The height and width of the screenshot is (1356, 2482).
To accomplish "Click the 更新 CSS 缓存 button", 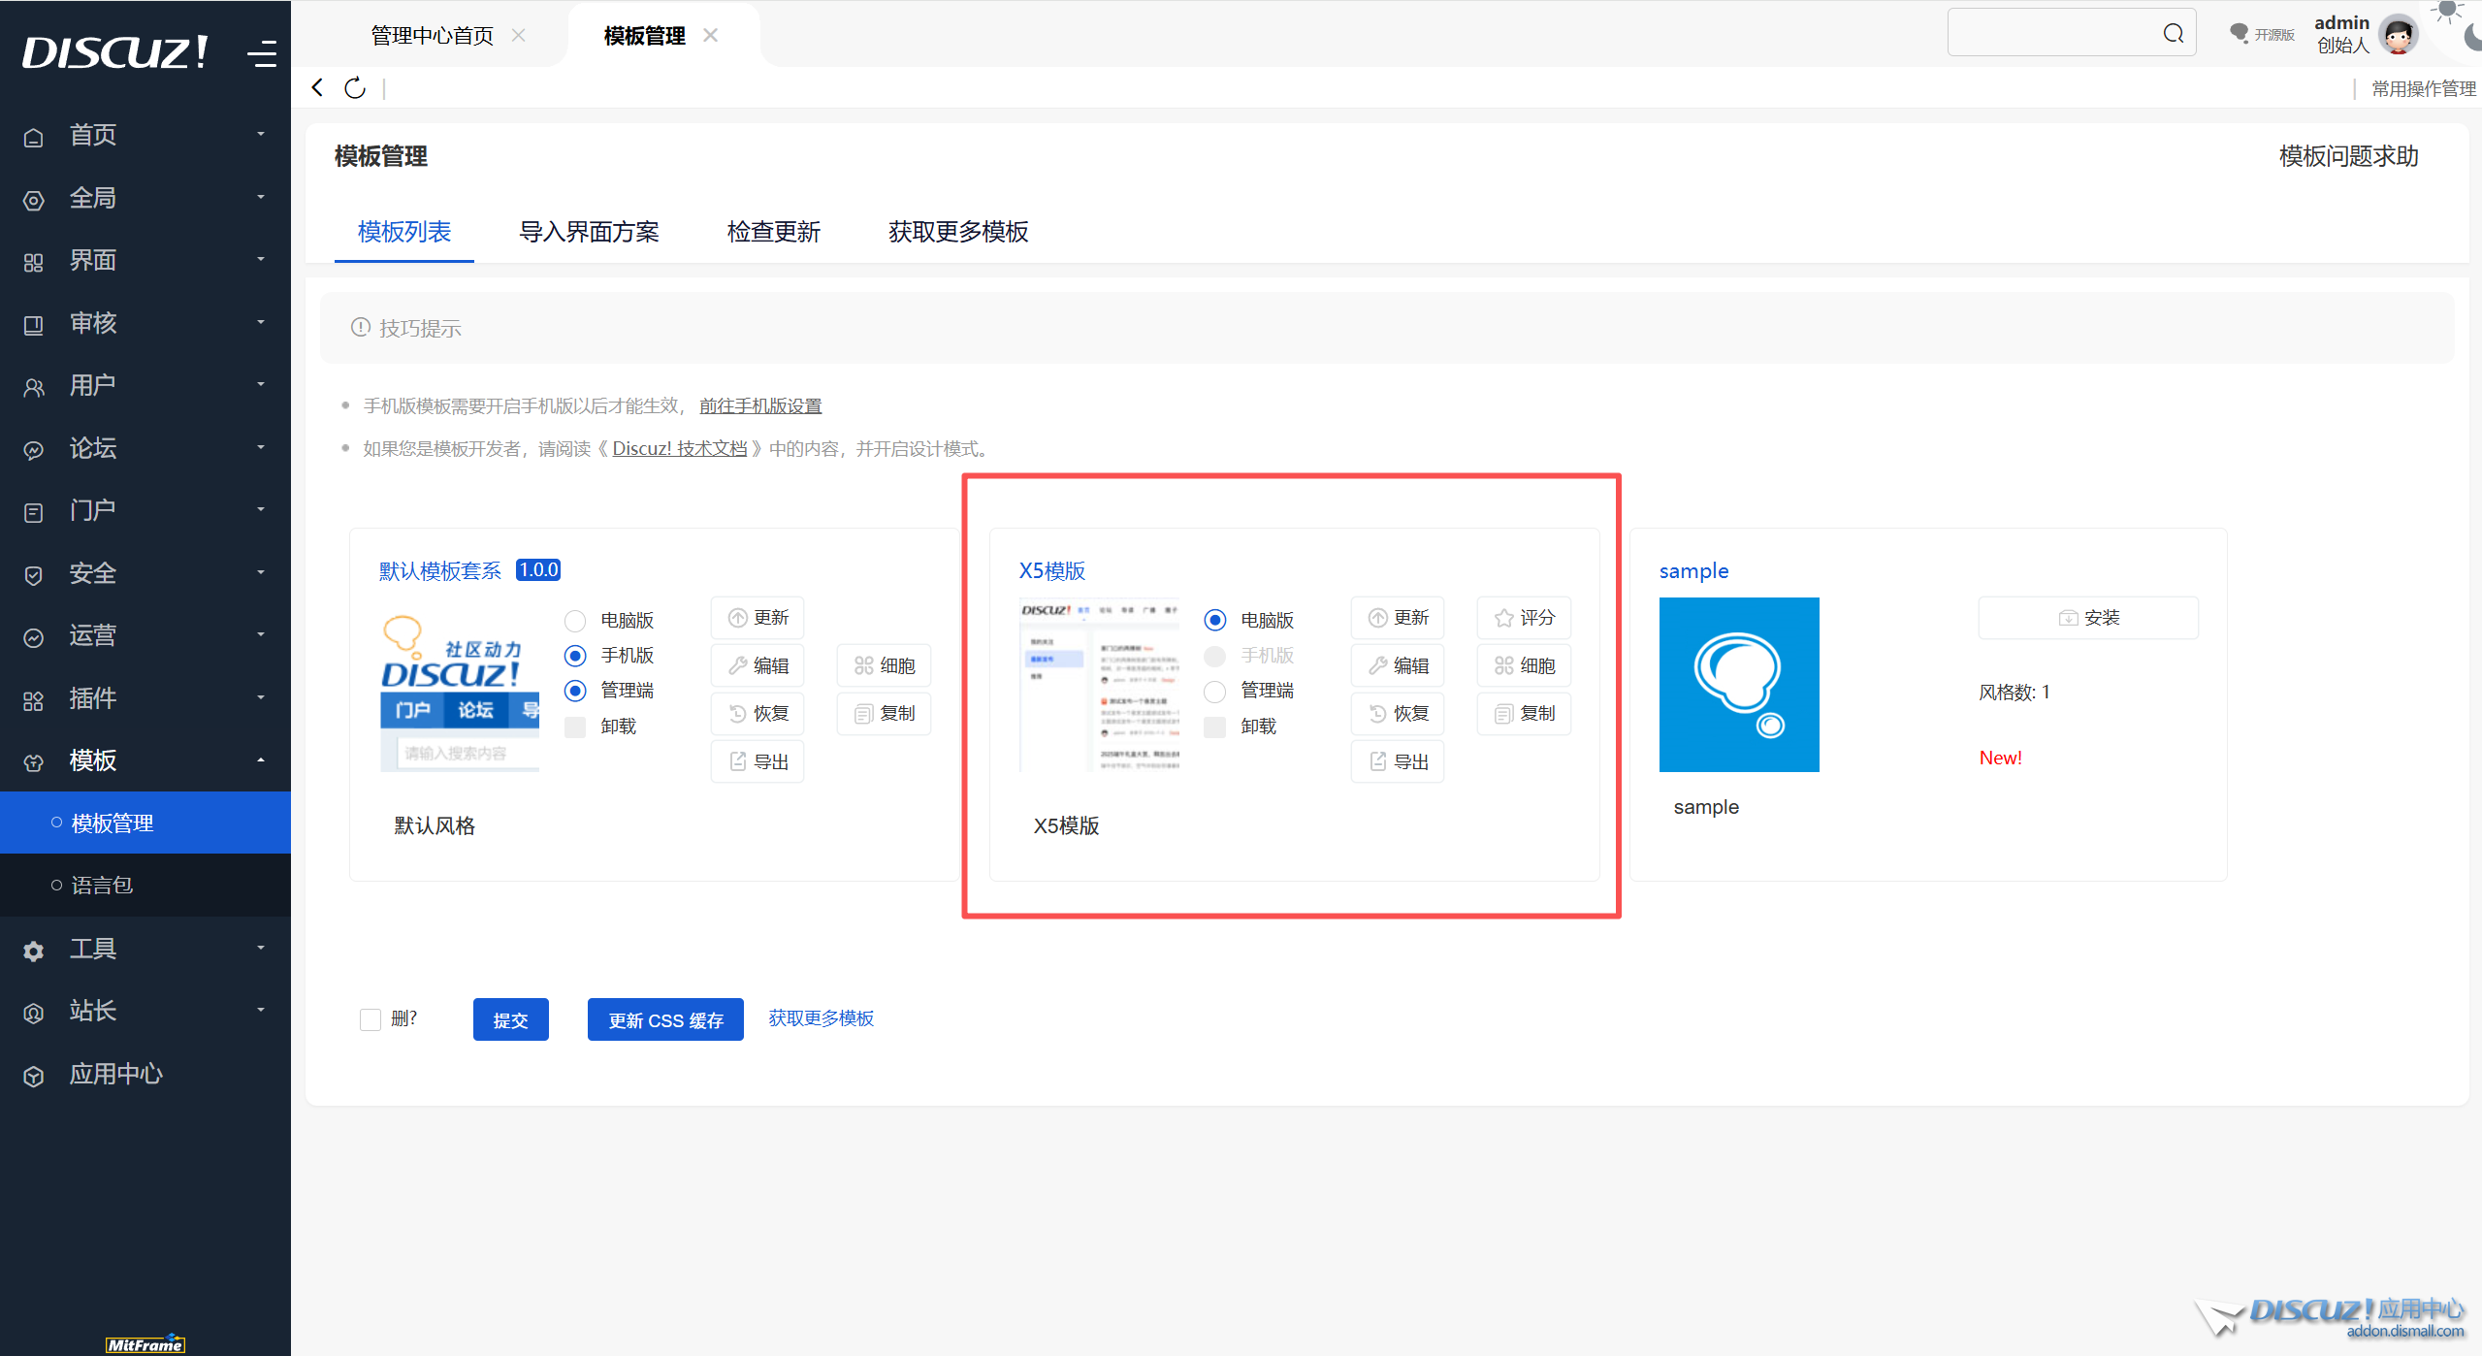I will (665, 1019).
